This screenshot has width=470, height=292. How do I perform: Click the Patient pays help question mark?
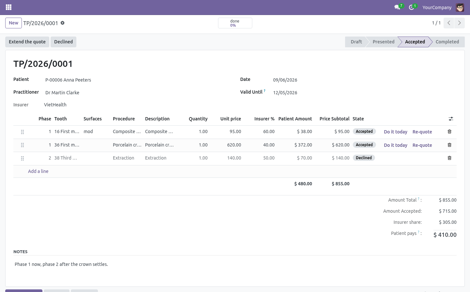click(418, 232)
